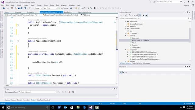The width and height of the screenshot is (195, 110).
Task: Click Categorized view icon in Properties panel
Action: (120, 72)
